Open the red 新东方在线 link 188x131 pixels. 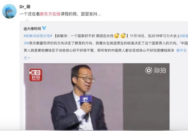50,14
